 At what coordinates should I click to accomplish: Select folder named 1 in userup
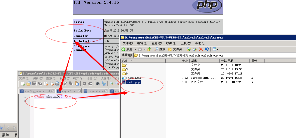125,65
